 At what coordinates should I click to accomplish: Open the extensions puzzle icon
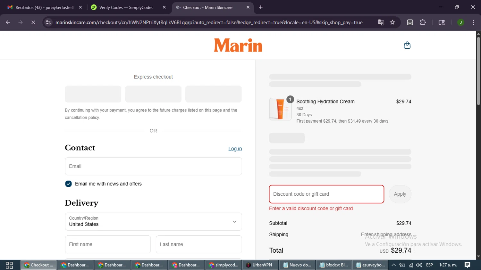[423, 22]
